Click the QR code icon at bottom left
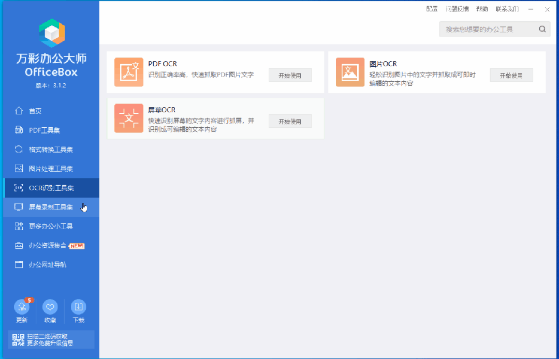This screenshot has height=359, width=559. pyautogui.click(x=18, y=340)
